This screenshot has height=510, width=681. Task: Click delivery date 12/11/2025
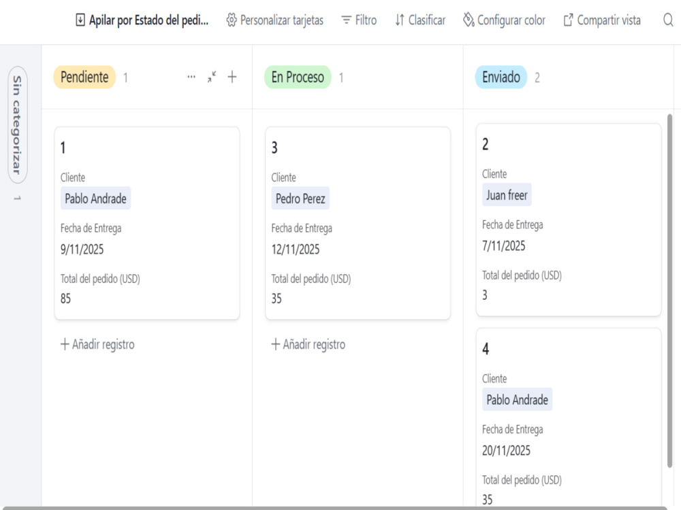click(296, 250)
